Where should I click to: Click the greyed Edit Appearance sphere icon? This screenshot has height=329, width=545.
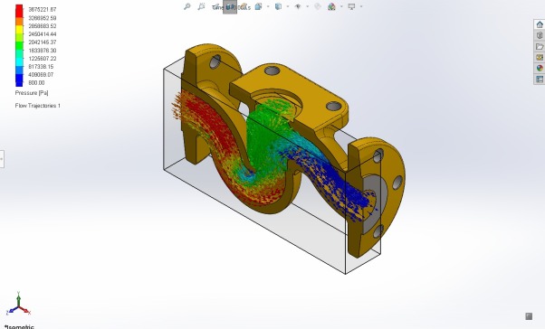[x=318, y=6]
